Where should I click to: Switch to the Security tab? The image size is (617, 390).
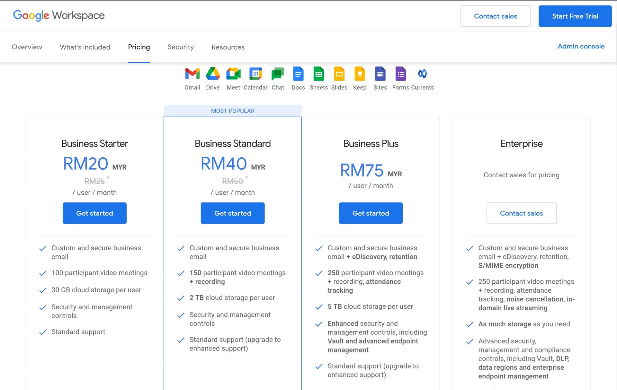click(181, 47)
